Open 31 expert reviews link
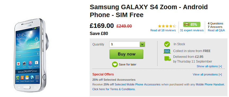The height and width of the screenshot is (97, 229). click(x=192, y=30)
